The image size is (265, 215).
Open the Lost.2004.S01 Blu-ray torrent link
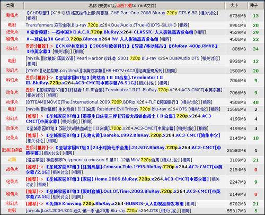click(x=92, y=211)
